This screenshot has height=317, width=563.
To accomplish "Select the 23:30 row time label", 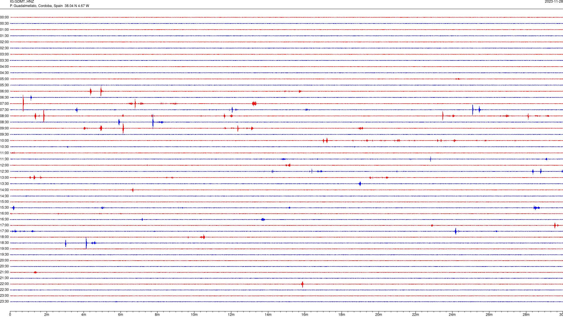I will point(4,301).
